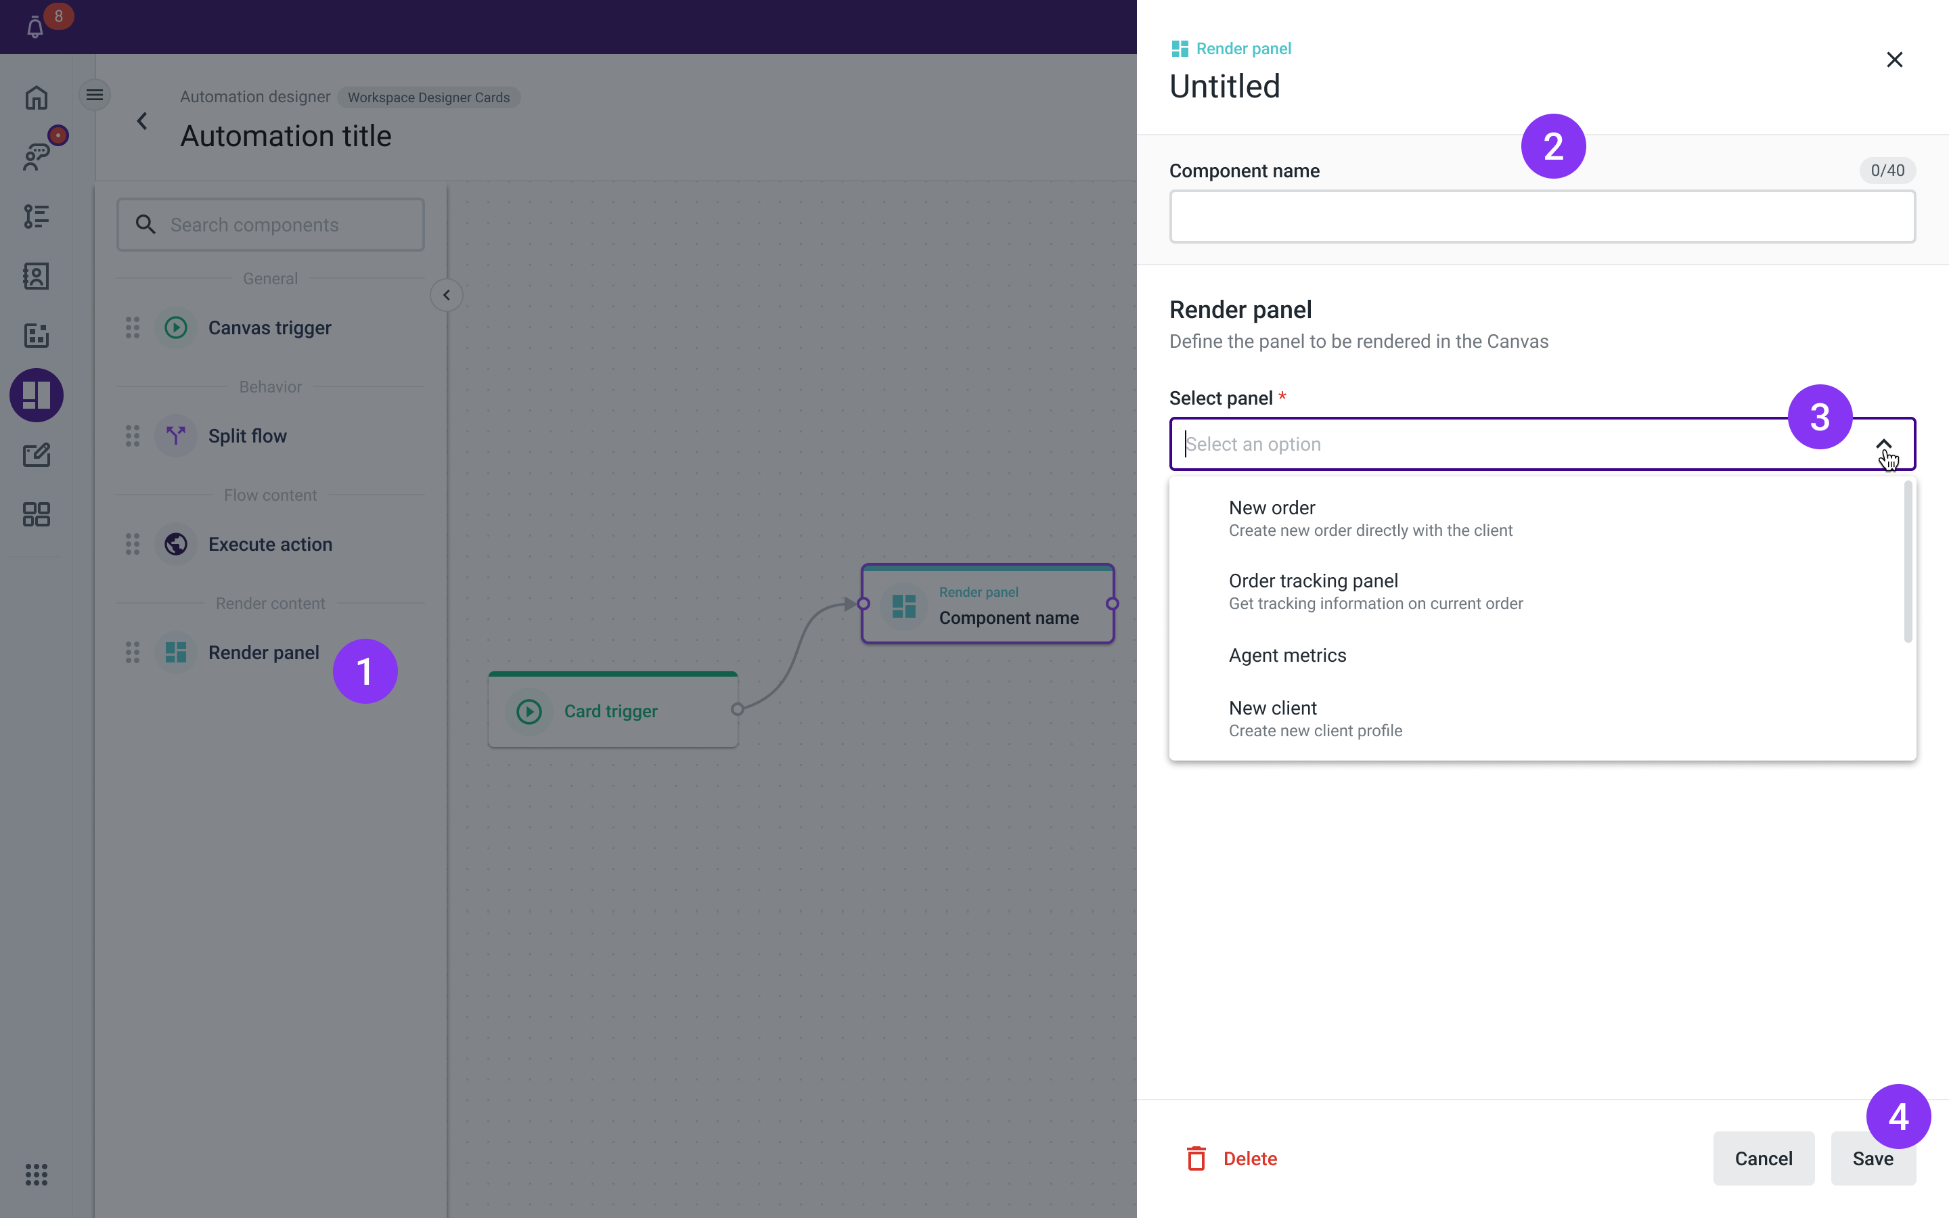Choose Order tracking panel option
This screenshot has height=1218, width=1949.
[1374, 591]
